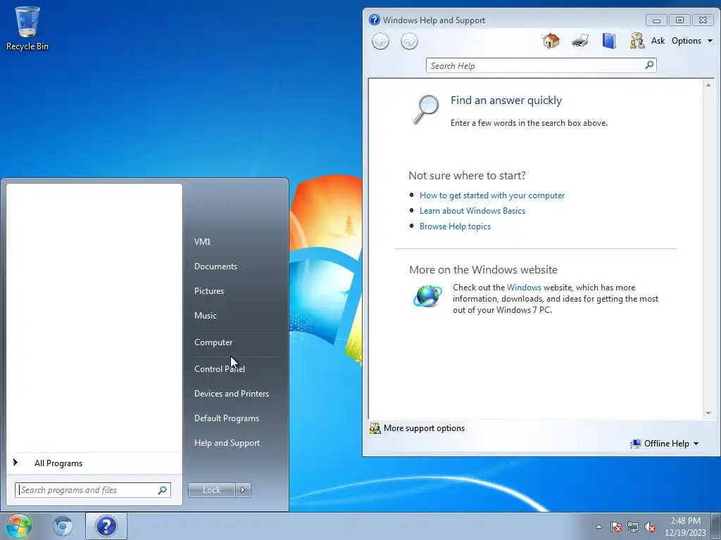Click the Start menu search magnifier

[x=163, y=490]
